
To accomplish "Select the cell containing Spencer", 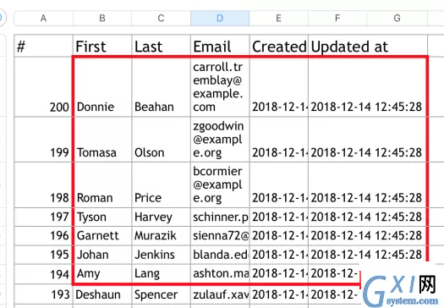I will (162, 294).
